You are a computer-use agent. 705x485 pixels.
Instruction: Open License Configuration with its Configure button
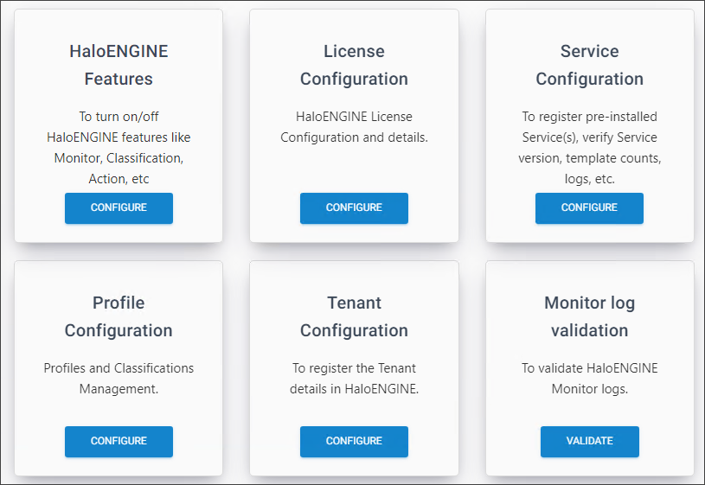click(354, 208)
